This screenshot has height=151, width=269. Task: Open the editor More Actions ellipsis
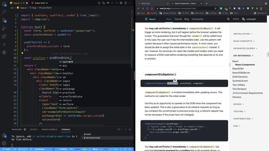click(130, 3)
